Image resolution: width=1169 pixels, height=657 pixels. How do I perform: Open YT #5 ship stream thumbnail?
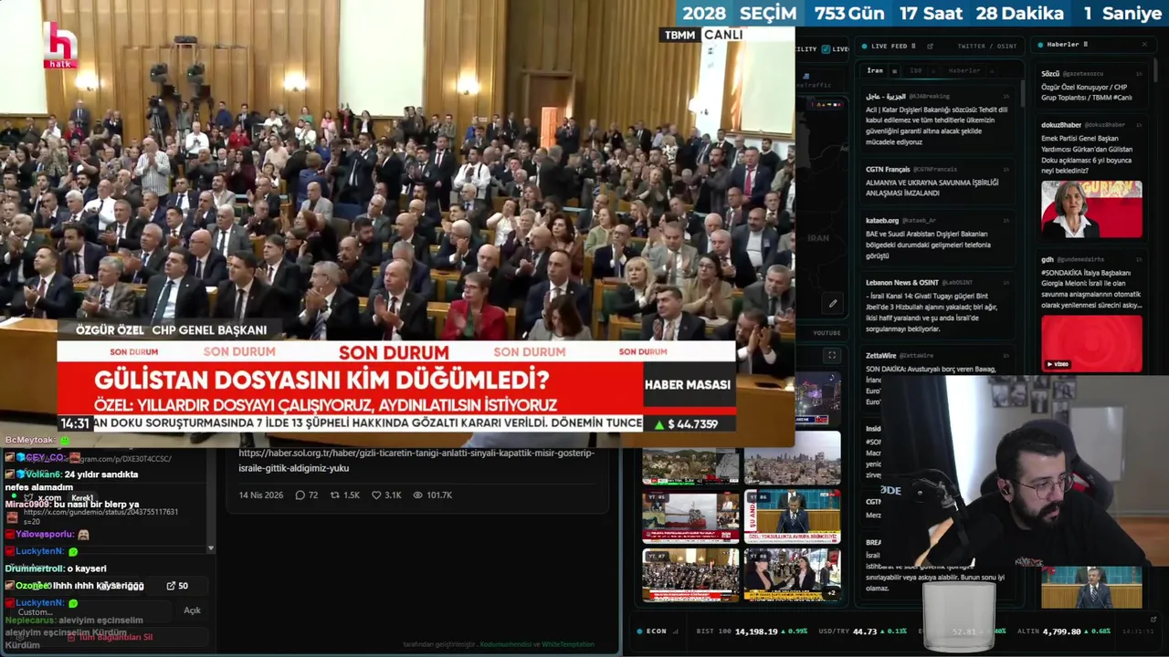tap(690, 516)
